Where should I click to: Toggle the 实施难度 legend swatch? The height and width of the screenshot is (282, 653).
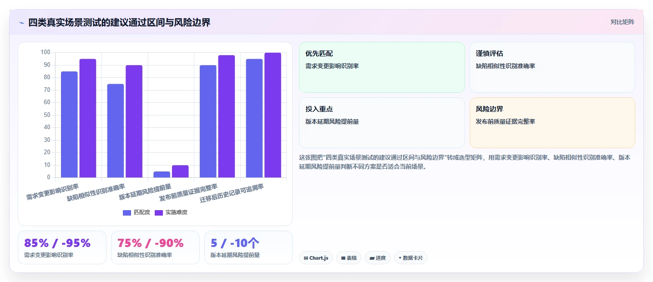pos(159,212)
